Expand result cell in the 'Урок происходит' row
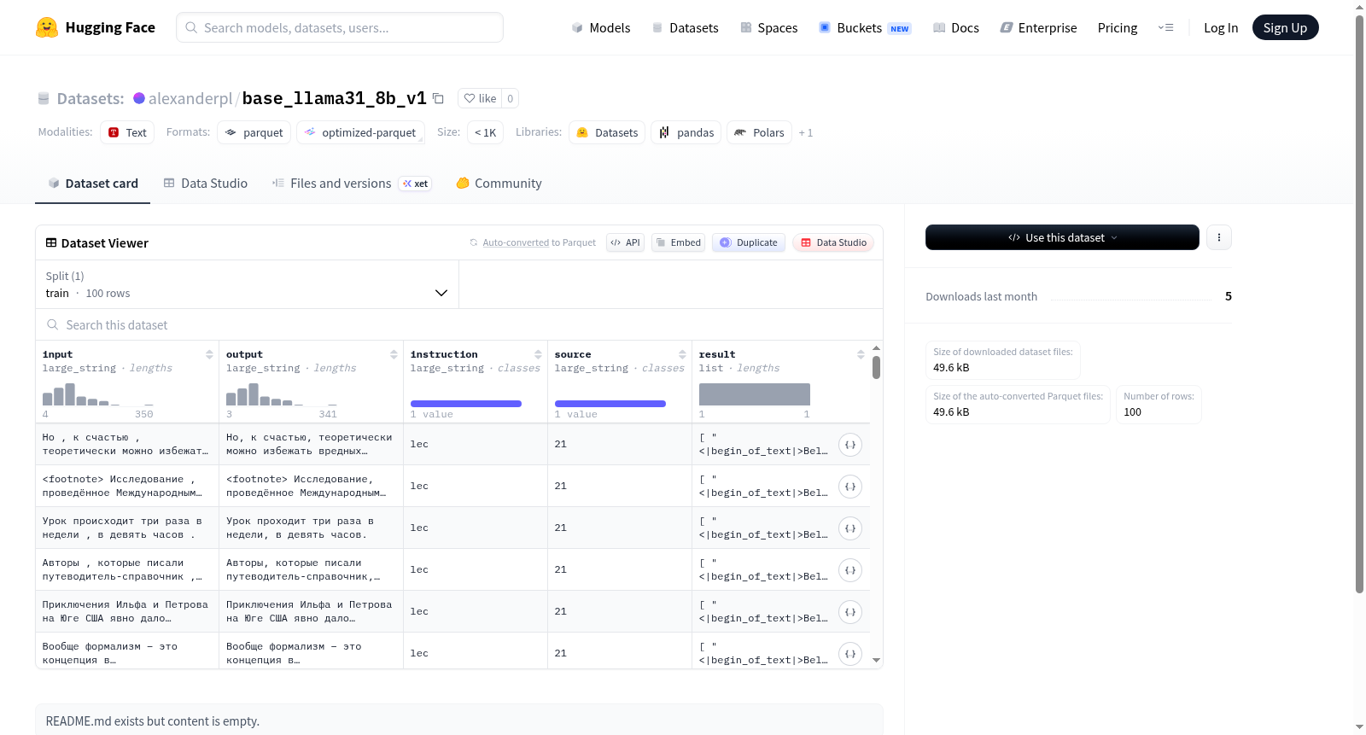 tap(850, 528)
